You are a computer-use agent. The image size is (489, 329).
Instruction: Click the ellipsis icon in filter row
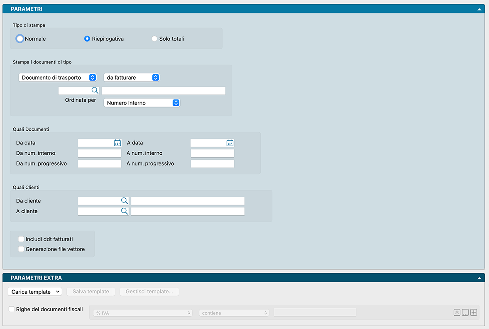click(x=465, y=313)
